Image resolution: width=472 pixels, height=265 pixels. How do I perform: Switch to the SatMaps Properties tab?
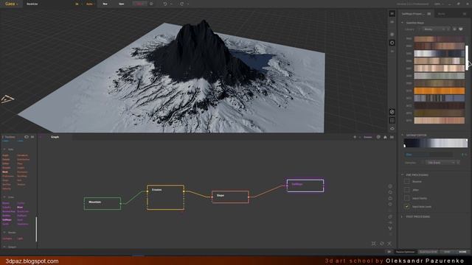click(413, 14)
